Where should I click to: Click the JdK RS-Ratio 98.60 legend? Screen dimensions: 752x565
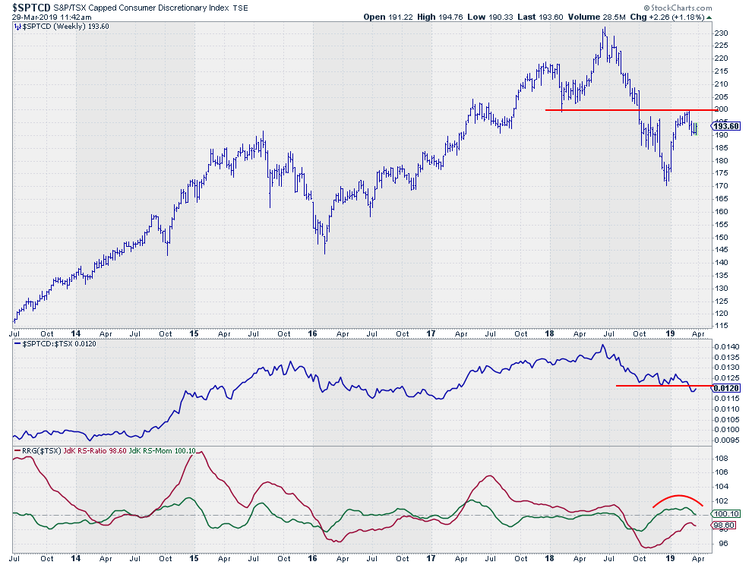95,451
